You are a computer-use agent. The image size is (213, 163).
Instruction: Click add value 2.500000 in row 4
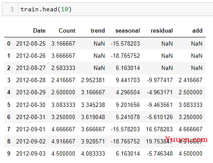[190, 92]
